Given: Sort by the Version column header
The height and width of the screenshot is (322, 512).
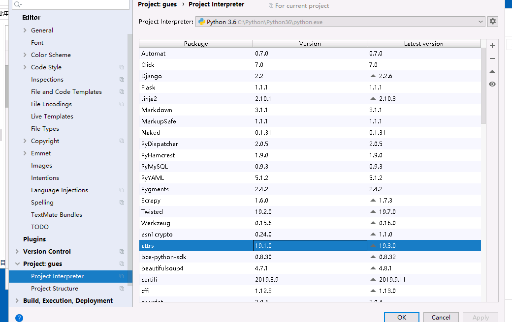Looking at the screenshot, I should pos(310,44).
